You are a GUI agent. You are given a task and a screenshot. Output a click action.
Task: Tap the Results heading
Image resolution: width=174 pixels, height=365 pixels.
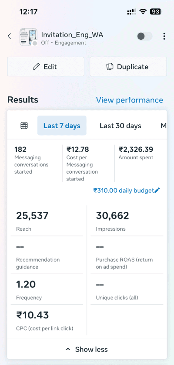pos(23,100)
